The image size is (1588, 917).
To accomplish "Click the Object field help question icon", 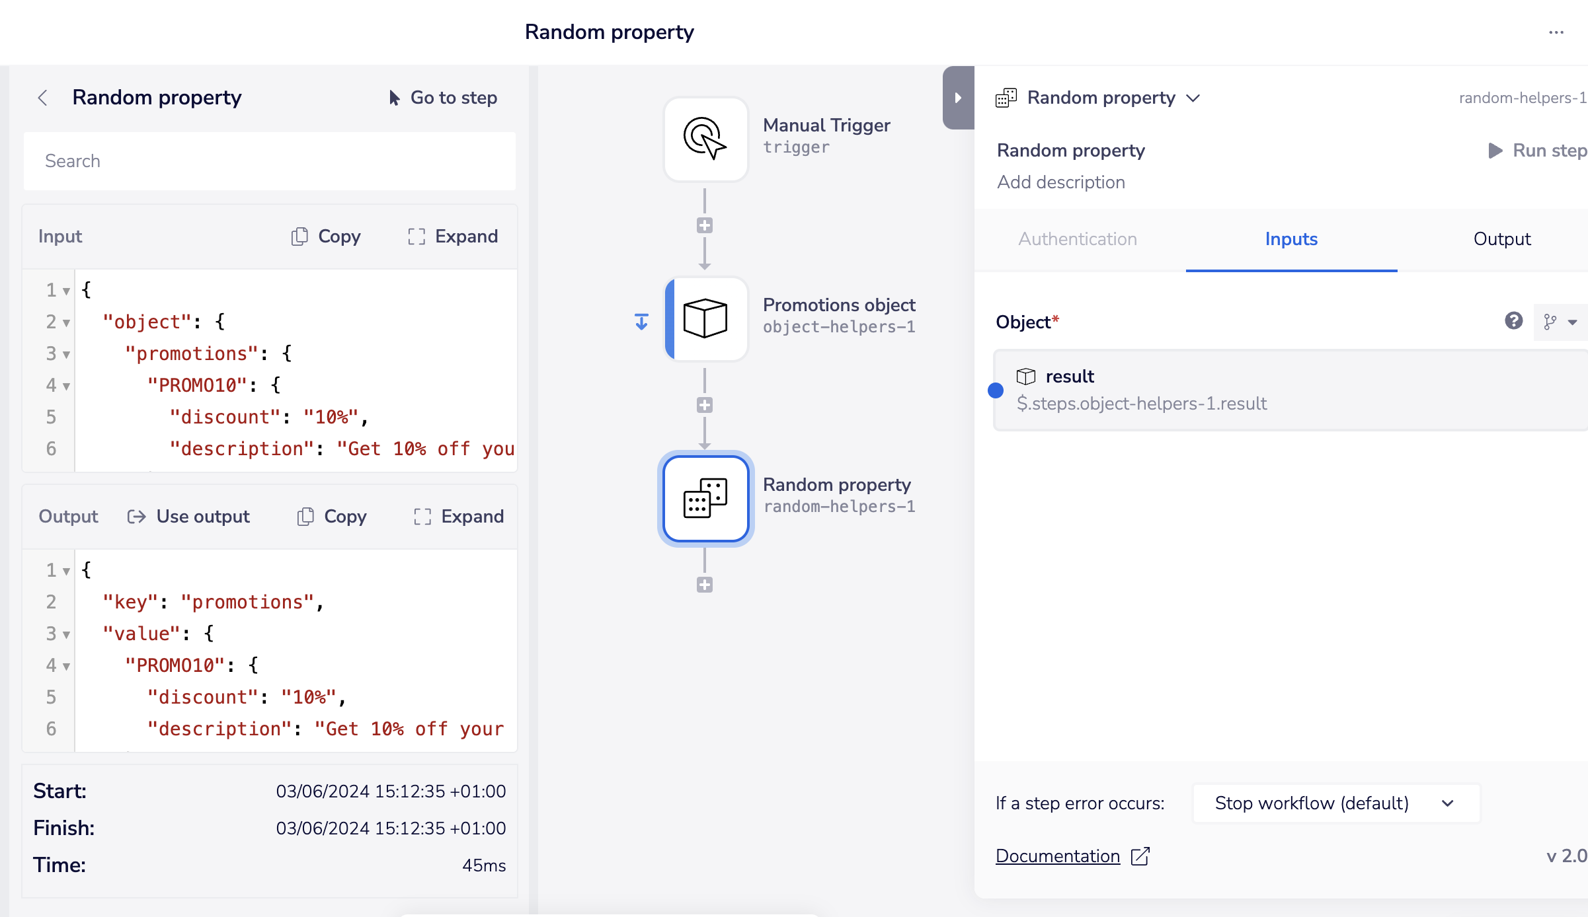I will pyautogui.click(x=1513, y=321).
